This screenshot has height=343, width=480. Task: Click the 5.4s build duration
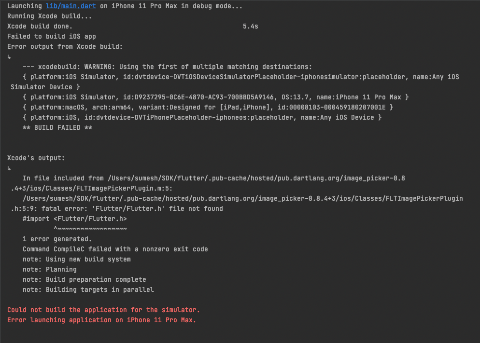tap(250, 27)
